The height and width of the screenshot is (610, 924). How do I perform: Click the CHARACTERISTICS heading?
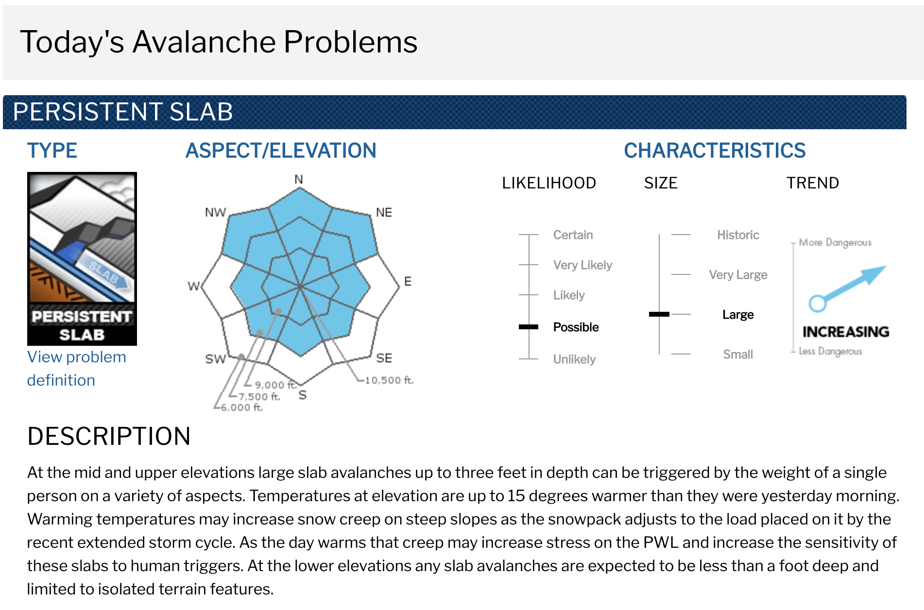coord(715,151)
